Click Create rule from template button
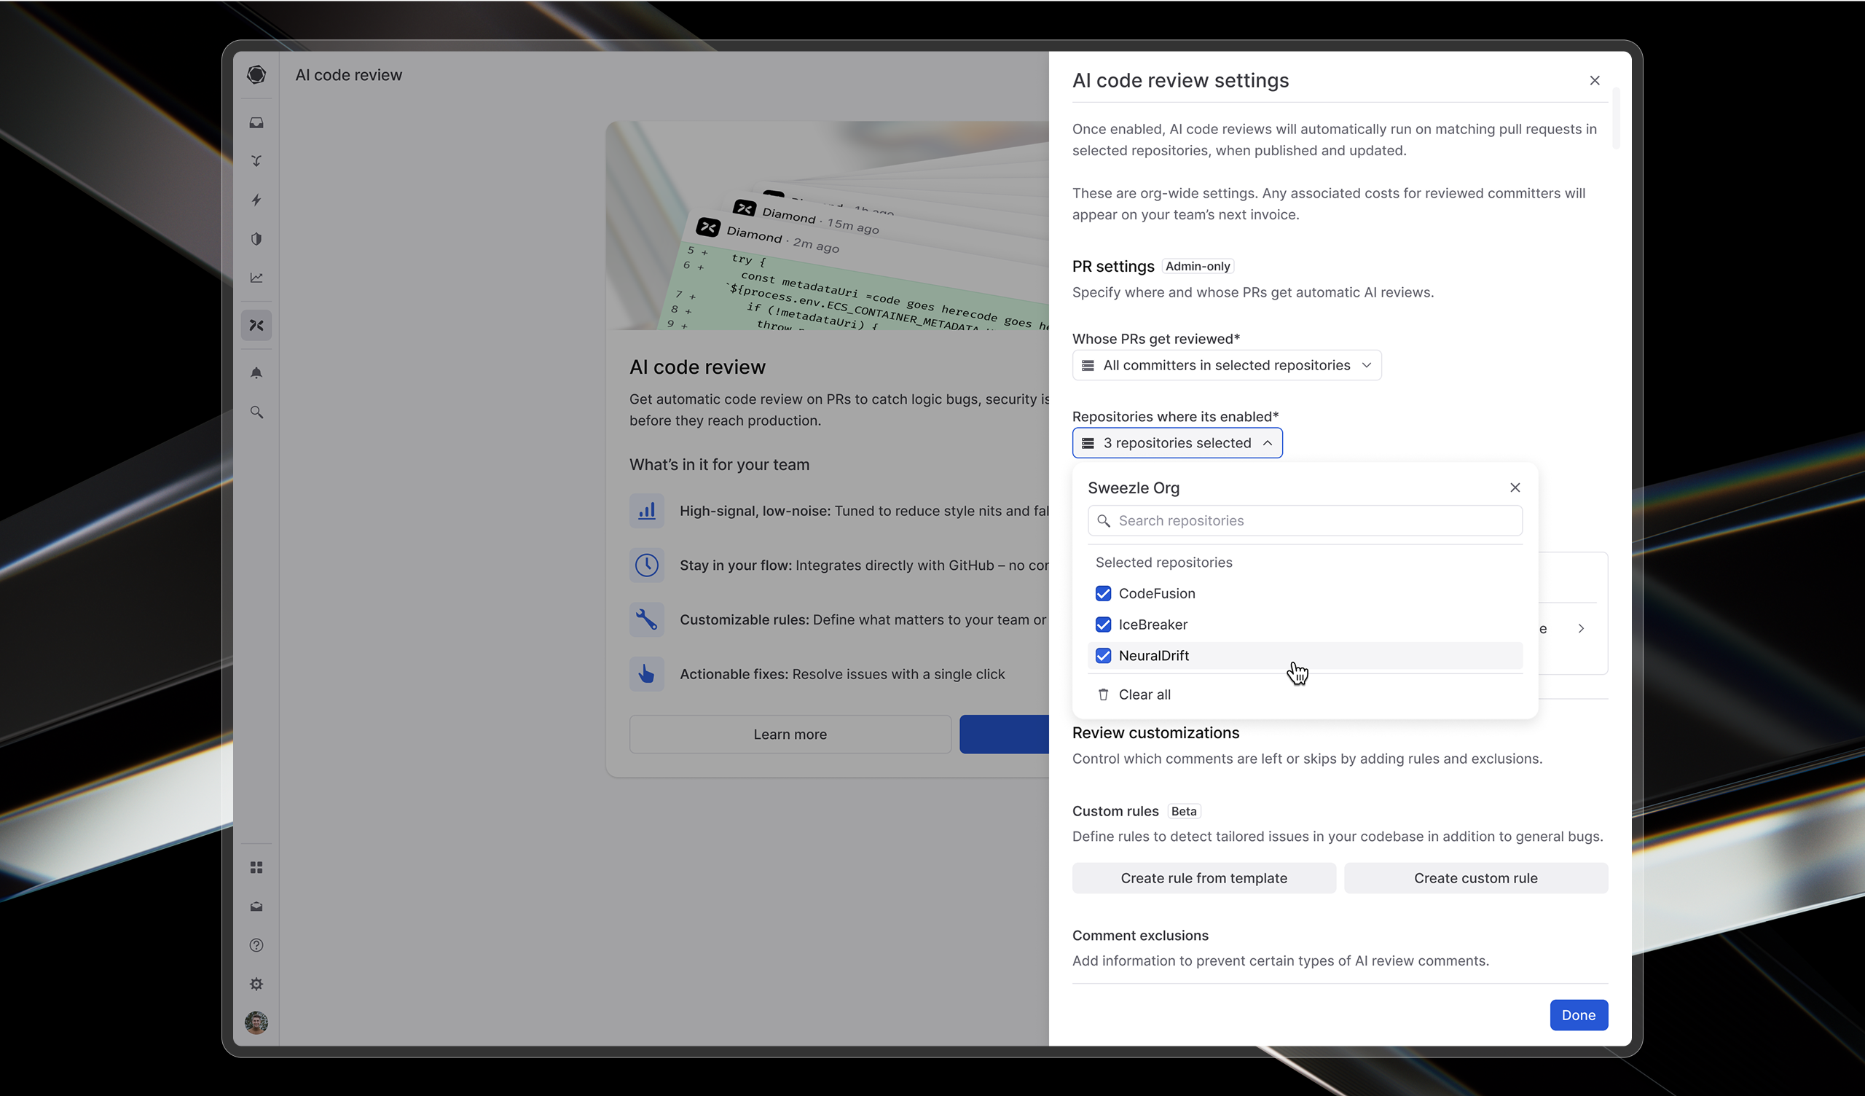The image size is (1865, 1096). [x=1204, y=878]
